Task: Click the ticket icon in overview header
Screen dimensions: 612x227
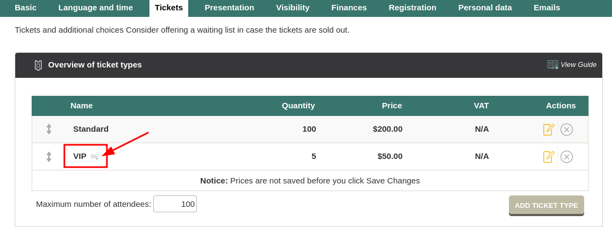Action: pos(38,65)
